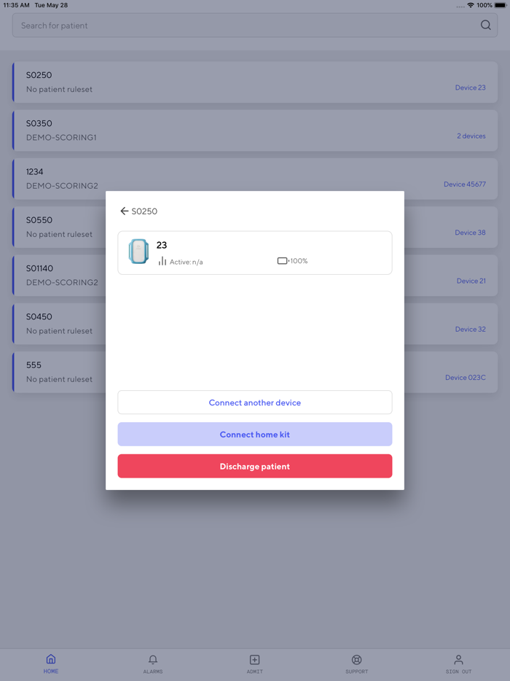510x681 pixels.
Task: Open Device 45677 link on patient 1234
Action: click(464, 184)
